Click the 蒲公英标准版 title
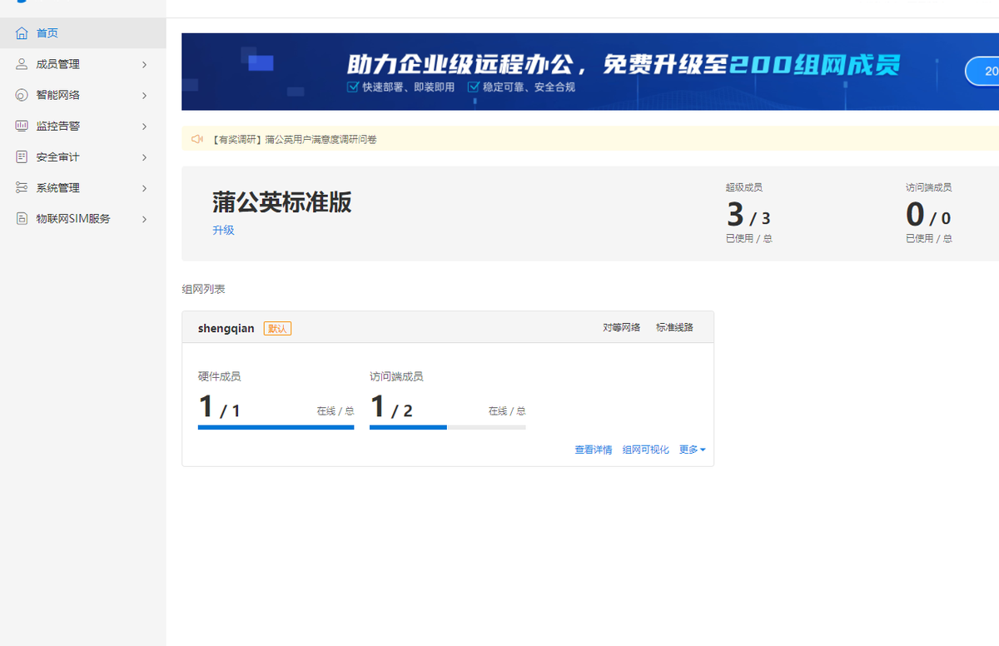The image size is (999, 646). pos(281,202)
